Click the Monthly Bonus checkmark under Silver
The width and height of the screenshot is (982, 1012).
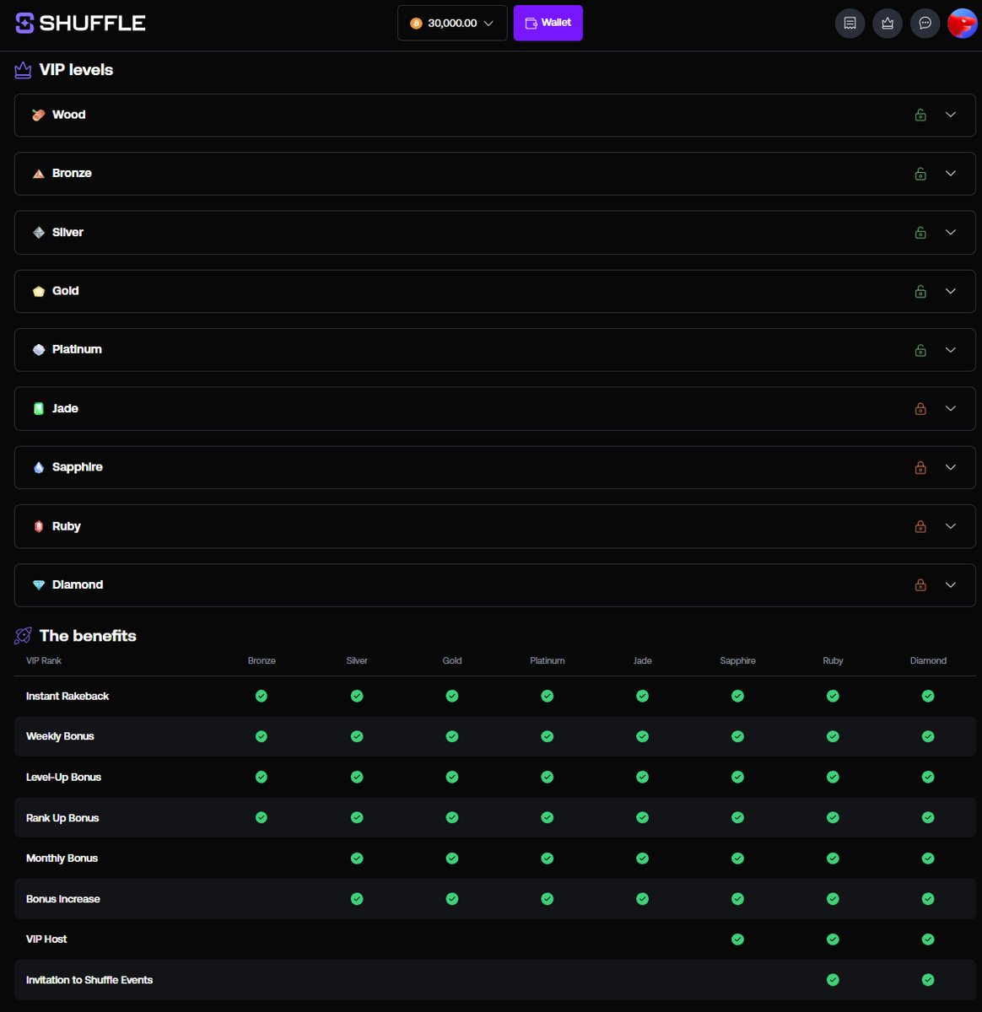pos(357,859)
